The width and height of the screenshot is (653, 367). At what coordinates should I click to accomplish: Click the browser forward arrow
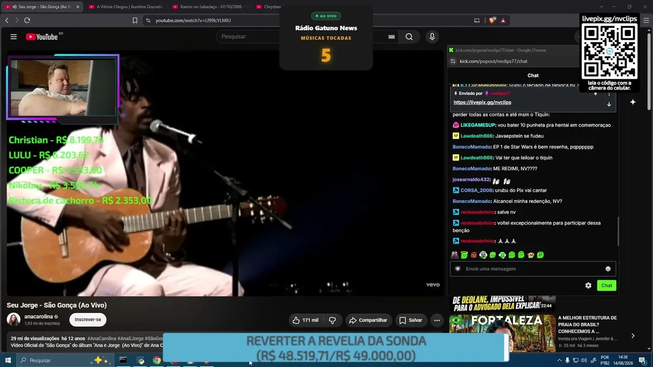pyautogui.click(x=16, y=20)
